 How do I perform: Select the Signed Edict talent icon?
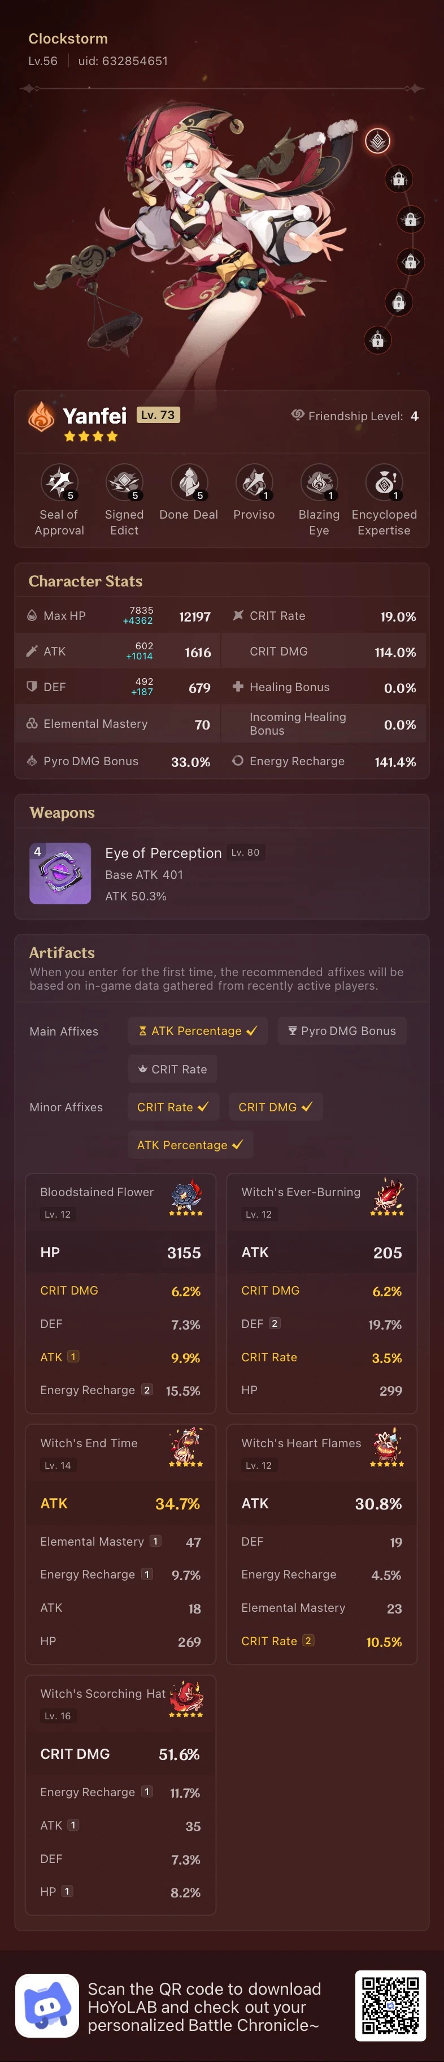[x=124, y=482]
